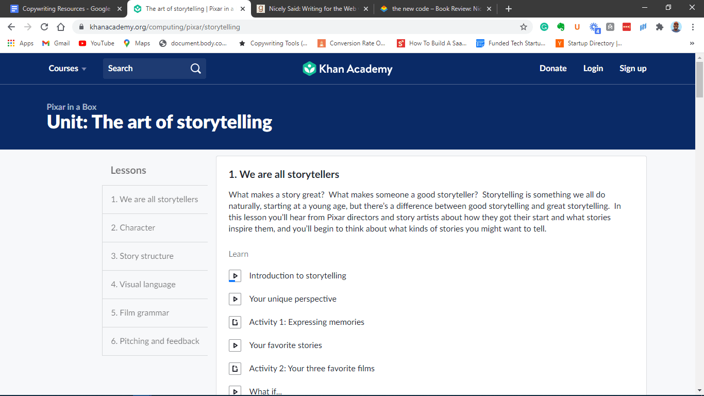
Task: Click the Login link
Action: click(593, 69)
